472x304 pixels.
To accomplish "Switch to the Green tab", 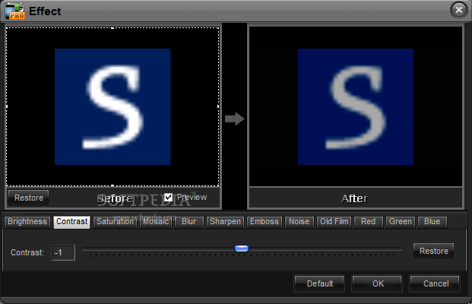I will (401, 222).
